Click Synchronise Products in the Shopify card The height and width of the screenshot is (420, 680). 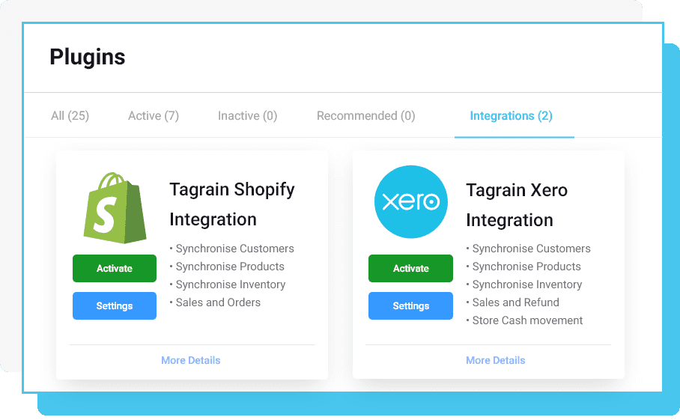pyautogui.click(x=230, y=266)
